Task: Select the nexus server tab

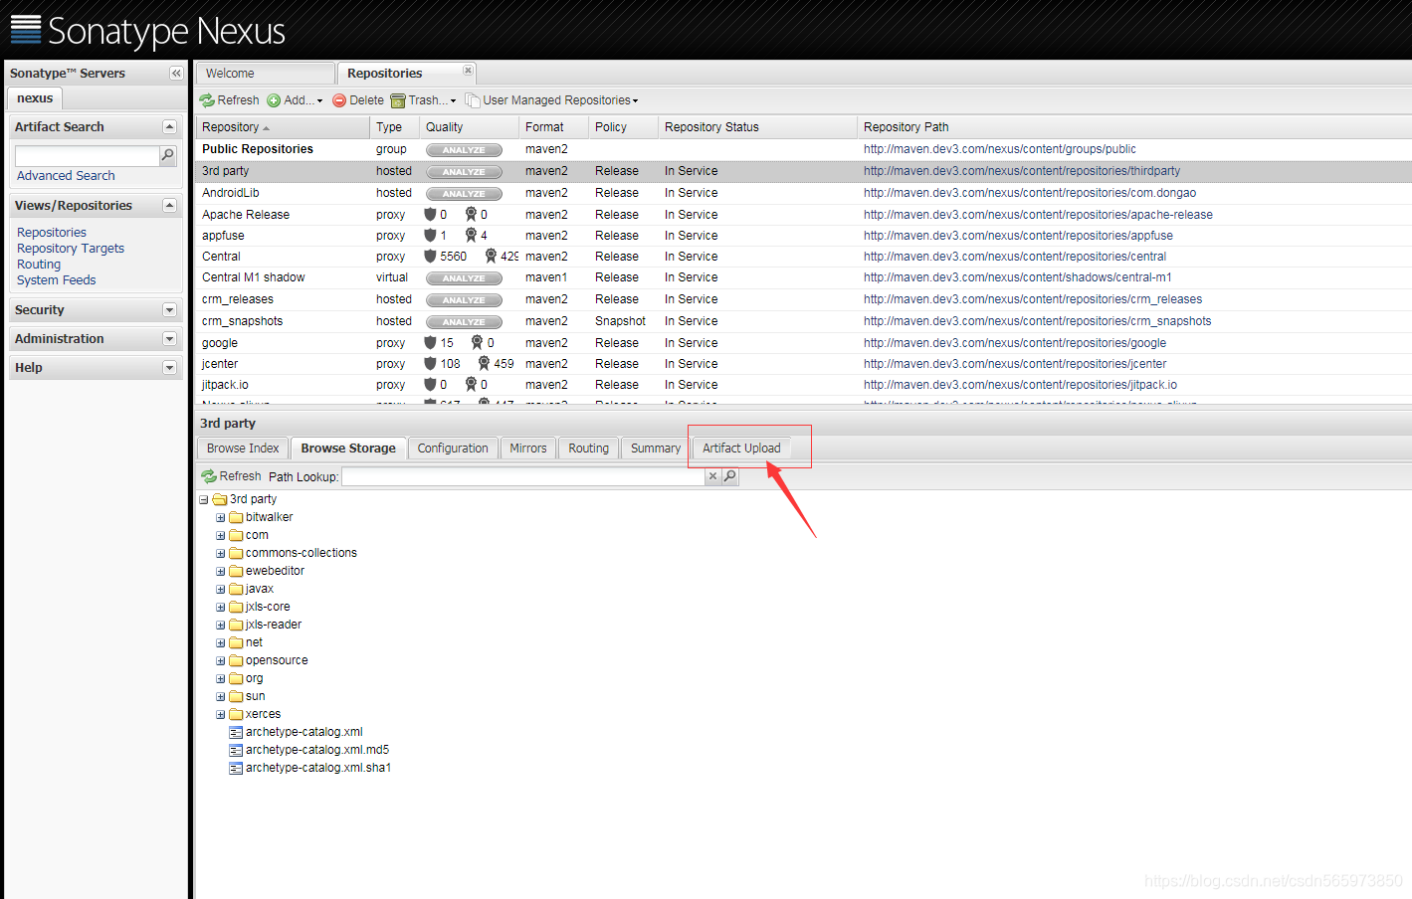Action: (35, 98)
